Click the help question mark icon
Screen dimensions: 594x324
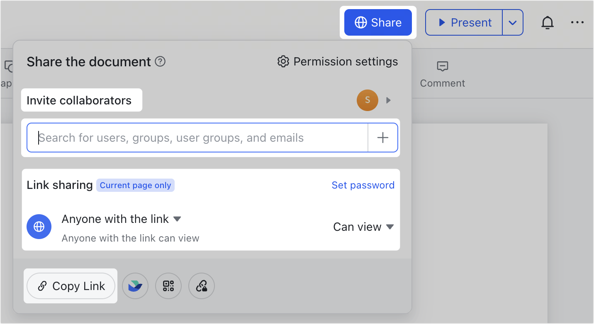point(160,62)
